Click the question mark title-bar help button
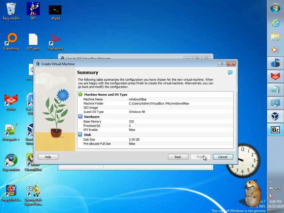Screen dimensions: 284x213 [x=222, y=64]
